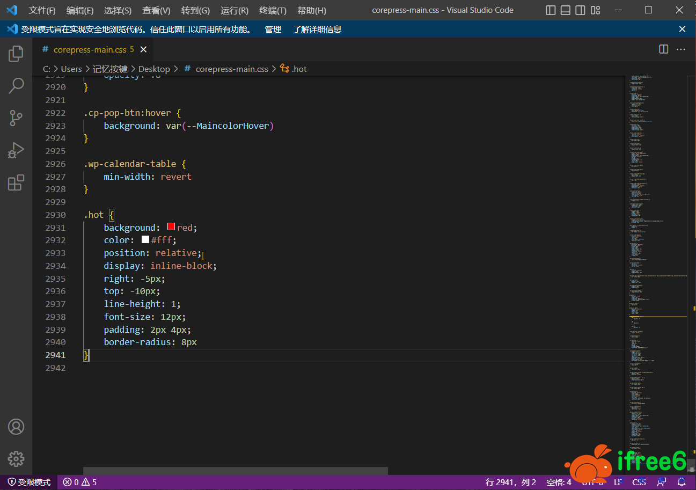
Task: Toggle the bottom panel layout button
Action: tap(566, 10)
